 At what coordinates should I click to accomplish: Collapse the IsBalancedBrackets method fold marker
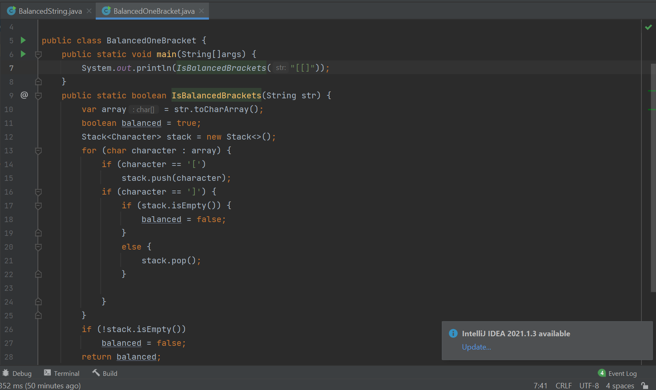pyautogui.click(x=38, y=95)
